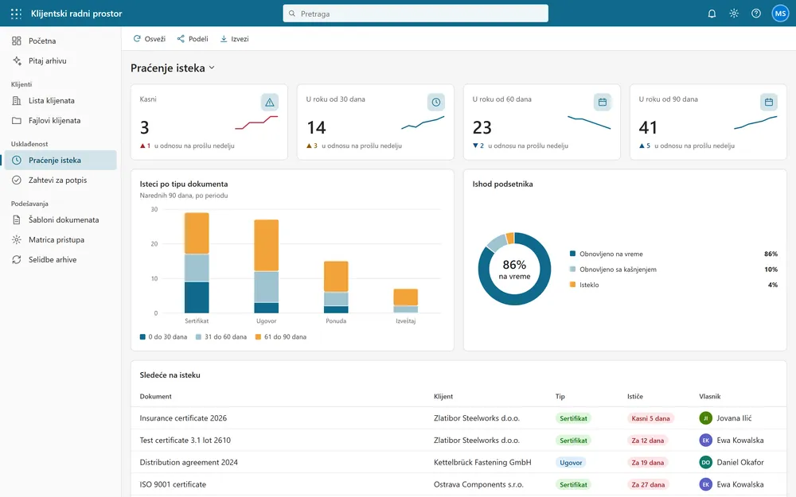The image size is (796, 497).
Task: Click the Podeli share icon
Action: coord(181,38)
